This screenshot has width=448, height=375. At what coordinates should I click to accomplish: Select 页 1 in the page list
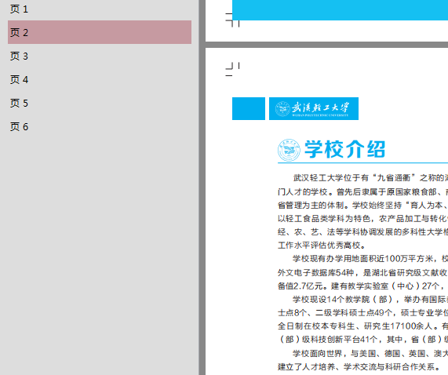[x=100, y=9]
